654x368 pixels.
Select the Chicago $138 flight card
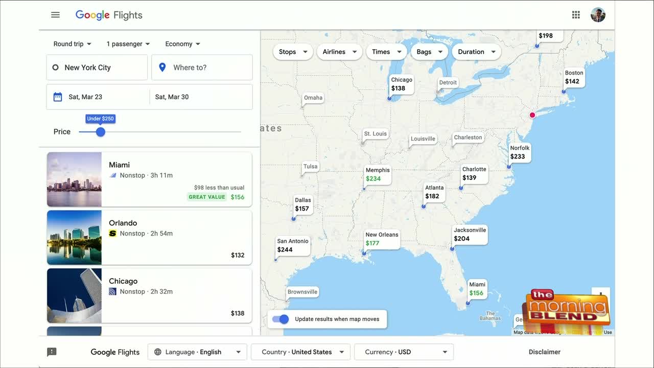tap(149, 295)
